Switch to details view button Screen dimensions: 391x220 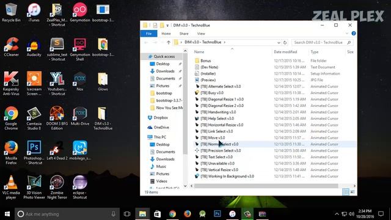coord(345,192)
